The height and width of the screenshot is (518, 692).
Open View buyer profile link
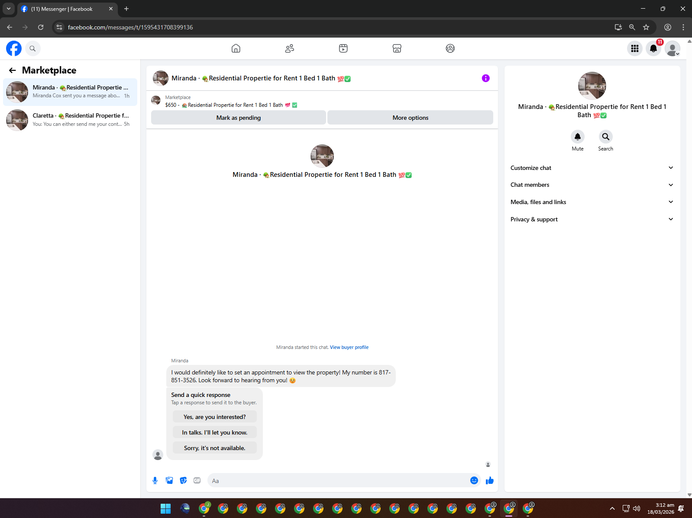[349, 347]
